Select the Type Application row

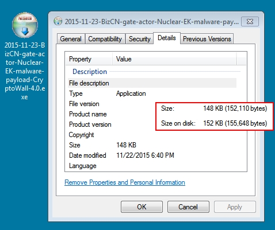pos(152,93)
